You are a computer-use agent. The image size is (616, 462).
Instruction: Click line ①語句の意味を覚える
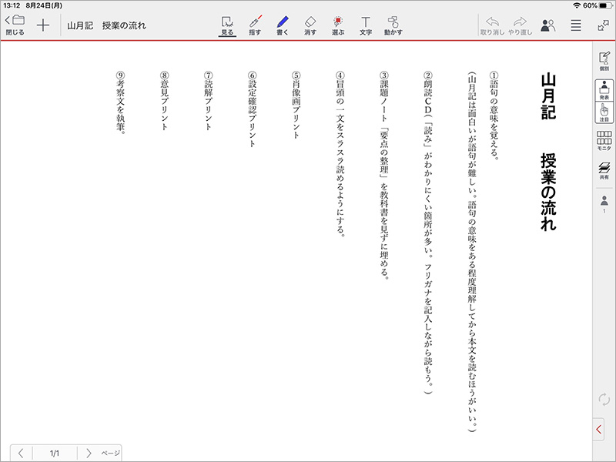494,115
